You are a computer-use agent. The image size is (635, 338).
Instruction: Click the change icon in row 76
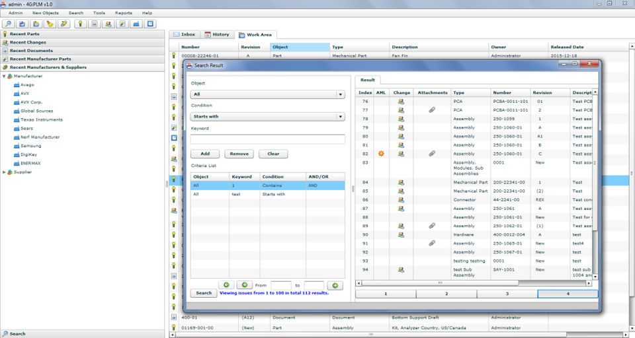click(x=401, y=101)
